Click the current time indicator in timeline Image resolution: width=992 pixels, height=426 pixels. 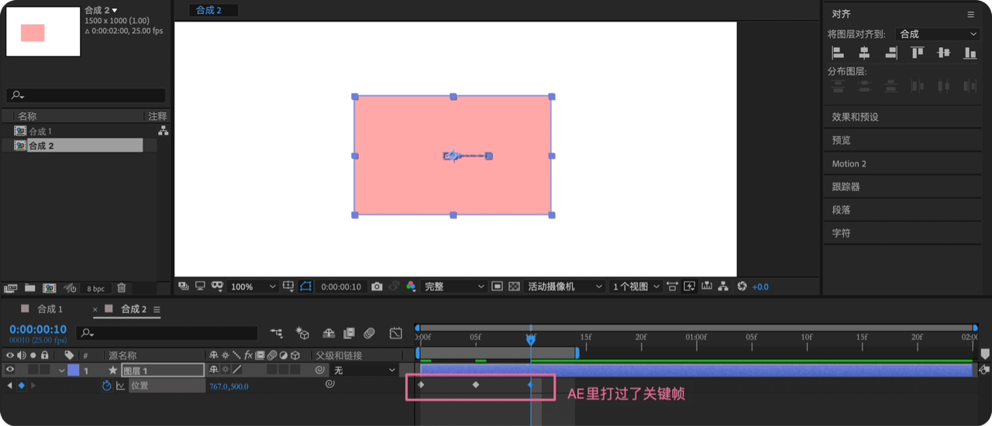pos(531,338)
